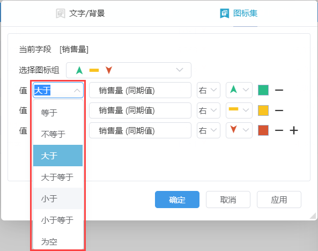The height and width of the screenshot is (251, 318).
Task: Click the second row 销售量 (同期值) field
Action: pyautogui.click(x=140, y=110)
